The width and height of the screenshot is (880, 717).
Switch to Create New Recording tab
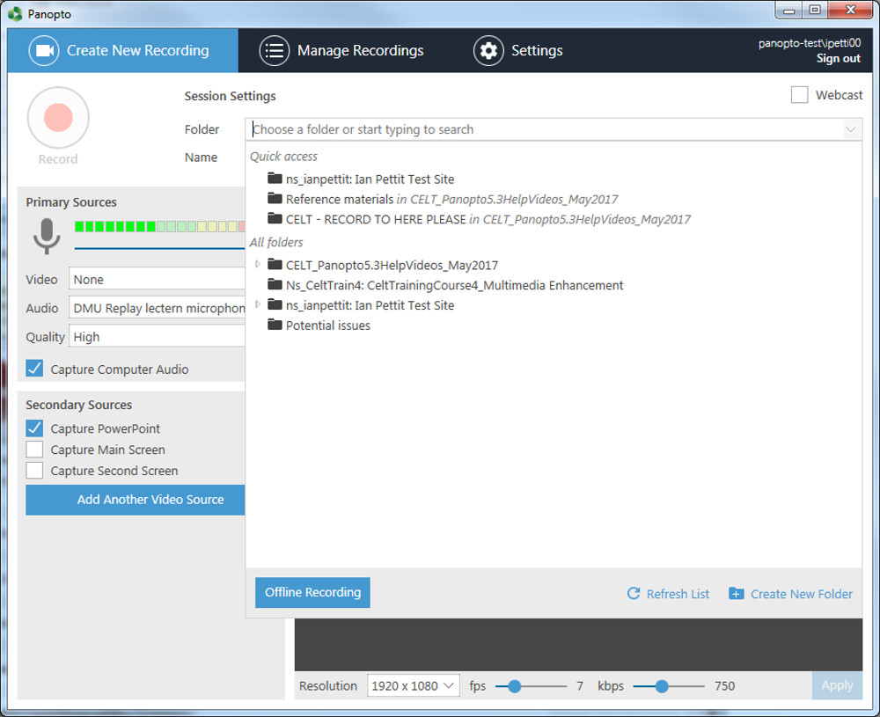(122, 50)
